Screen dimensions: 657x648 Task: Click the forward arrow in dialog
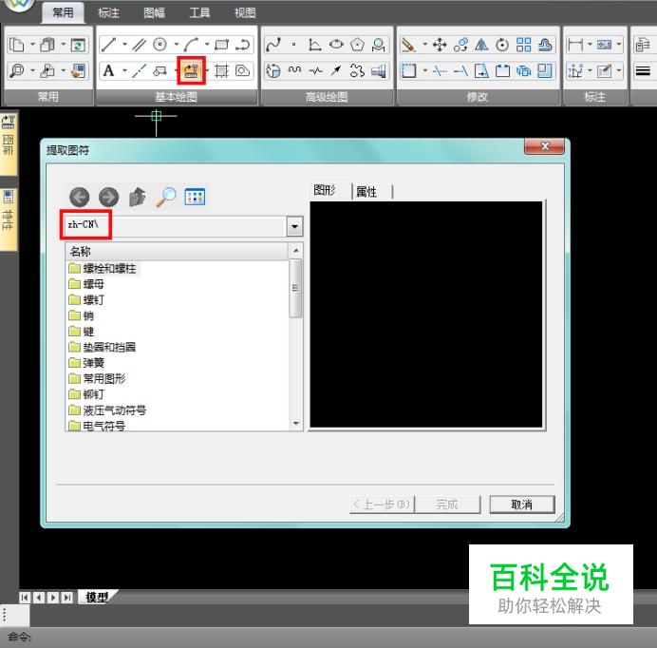(x=109, y=197)
